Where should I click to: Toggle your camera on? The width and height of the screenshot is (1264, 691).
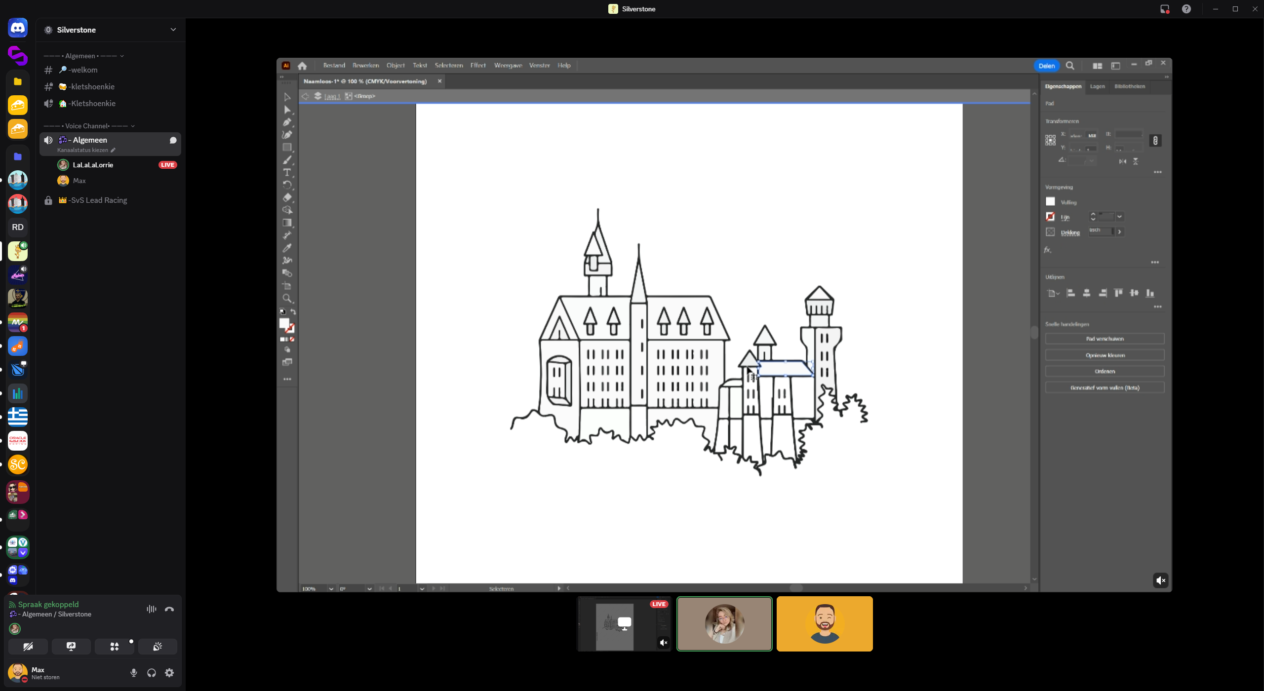(x=28, y=647)
